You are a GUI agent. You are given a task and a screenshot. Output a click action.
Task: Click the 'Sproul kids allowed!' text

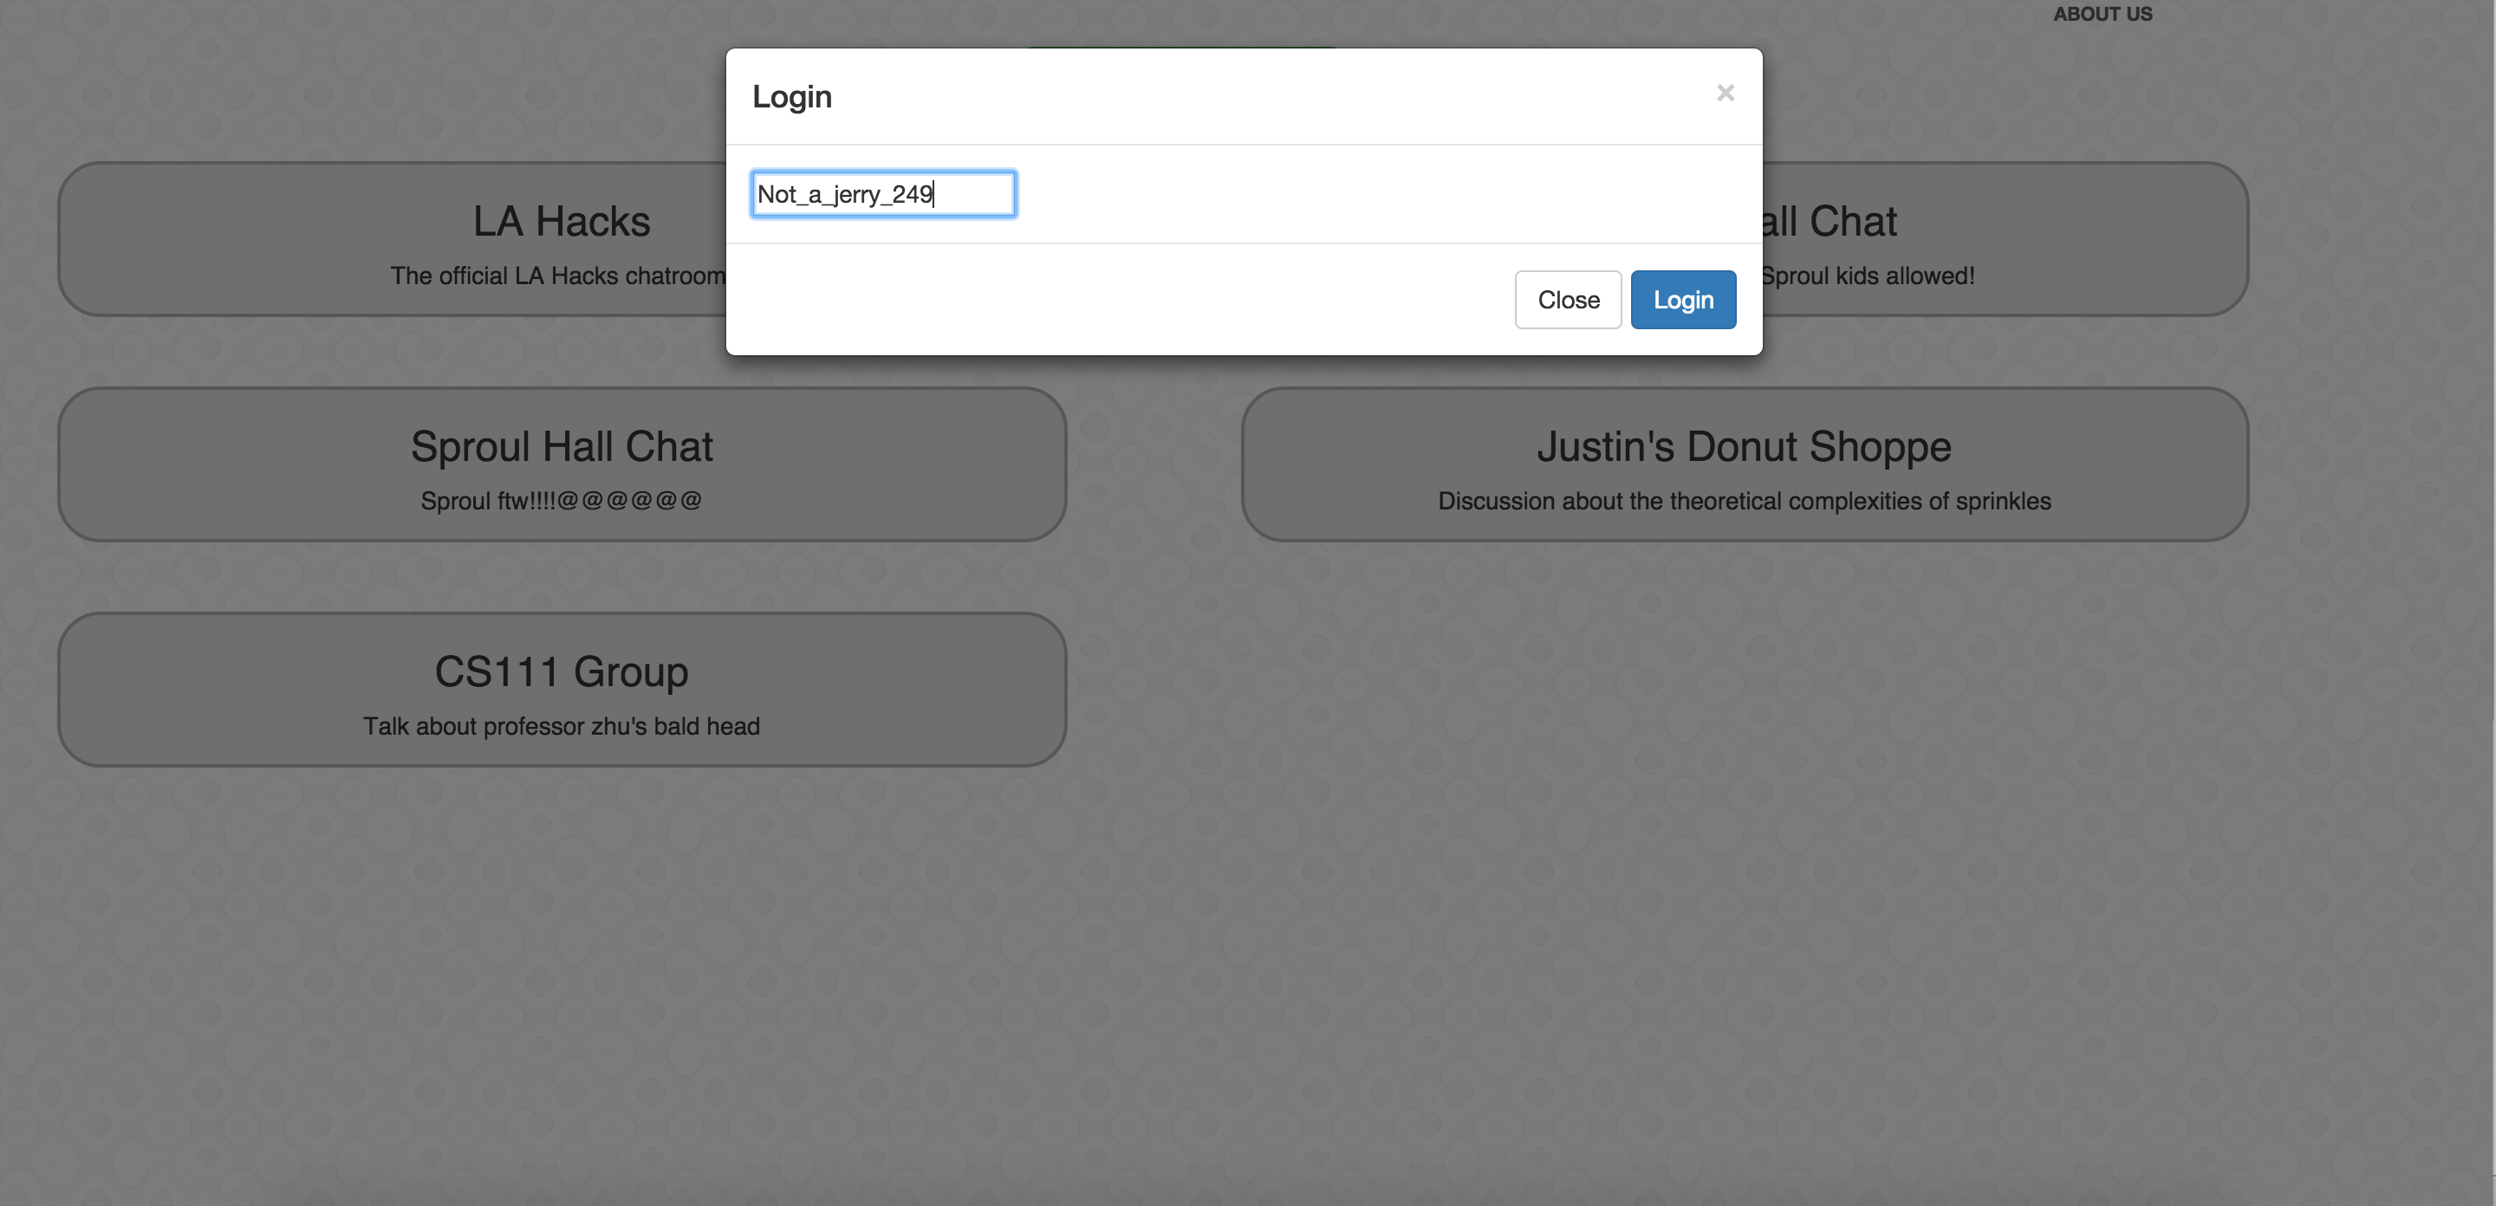click(x=1867, y=276)
